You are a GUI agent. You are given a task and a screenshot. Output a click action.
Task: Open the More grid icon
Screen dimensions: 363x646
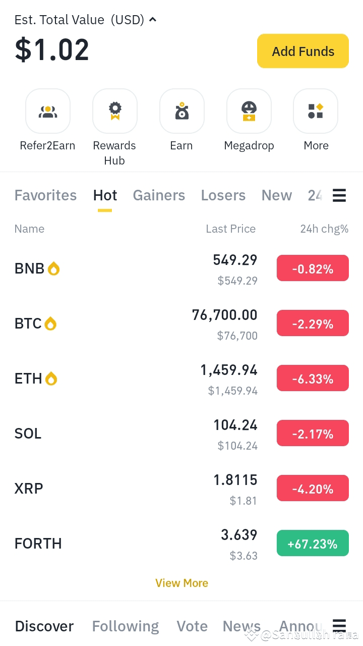(316, 111)
